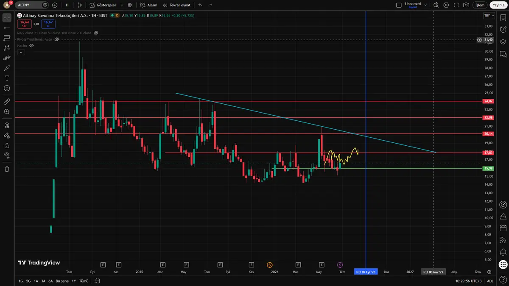Open the patterns drawing tool group
Viewport: 509px width, 286px height.
coord(7,48)
